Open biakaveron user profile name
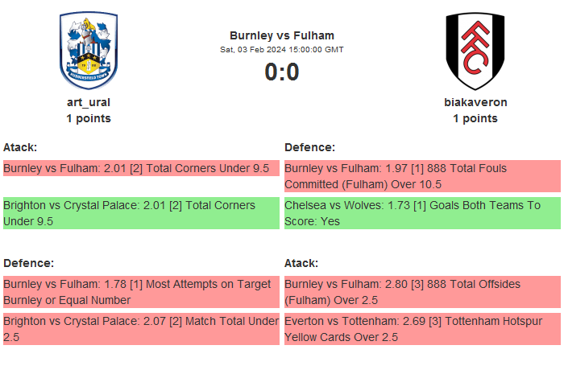This screenshot has height=370, width=564. coord(475,102)
